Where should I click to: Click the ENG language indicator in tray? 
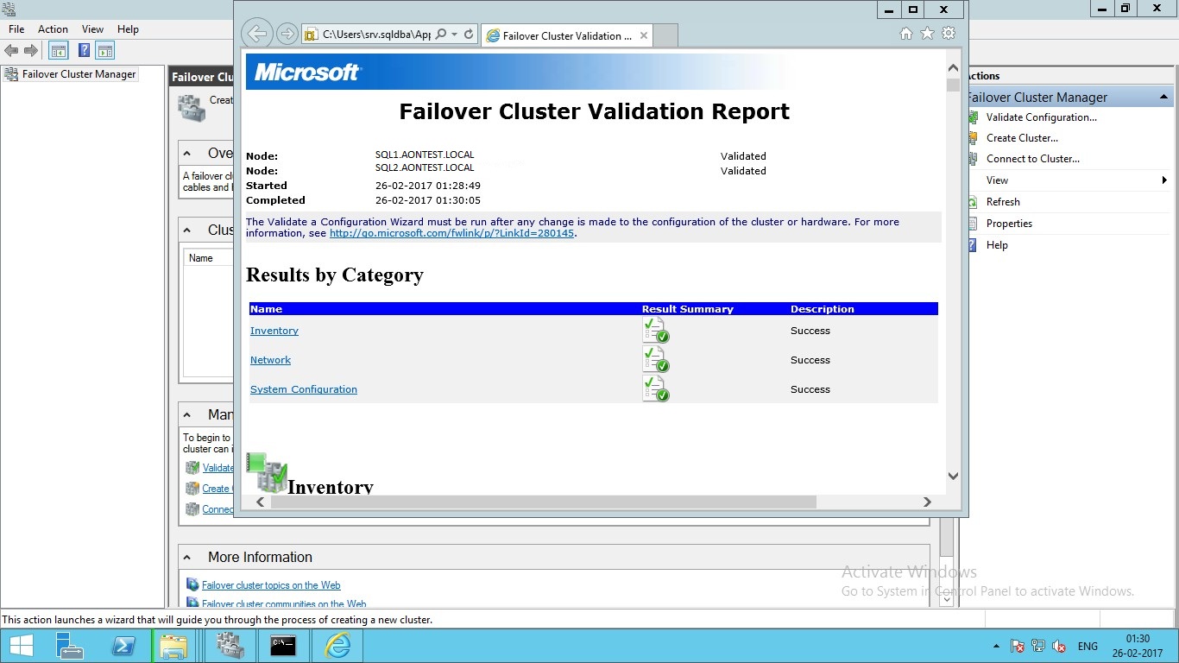click(1088, 647)
